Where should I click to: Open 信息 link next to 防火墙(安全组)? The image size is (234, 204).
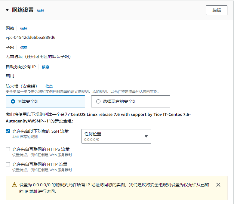[49, 86]
